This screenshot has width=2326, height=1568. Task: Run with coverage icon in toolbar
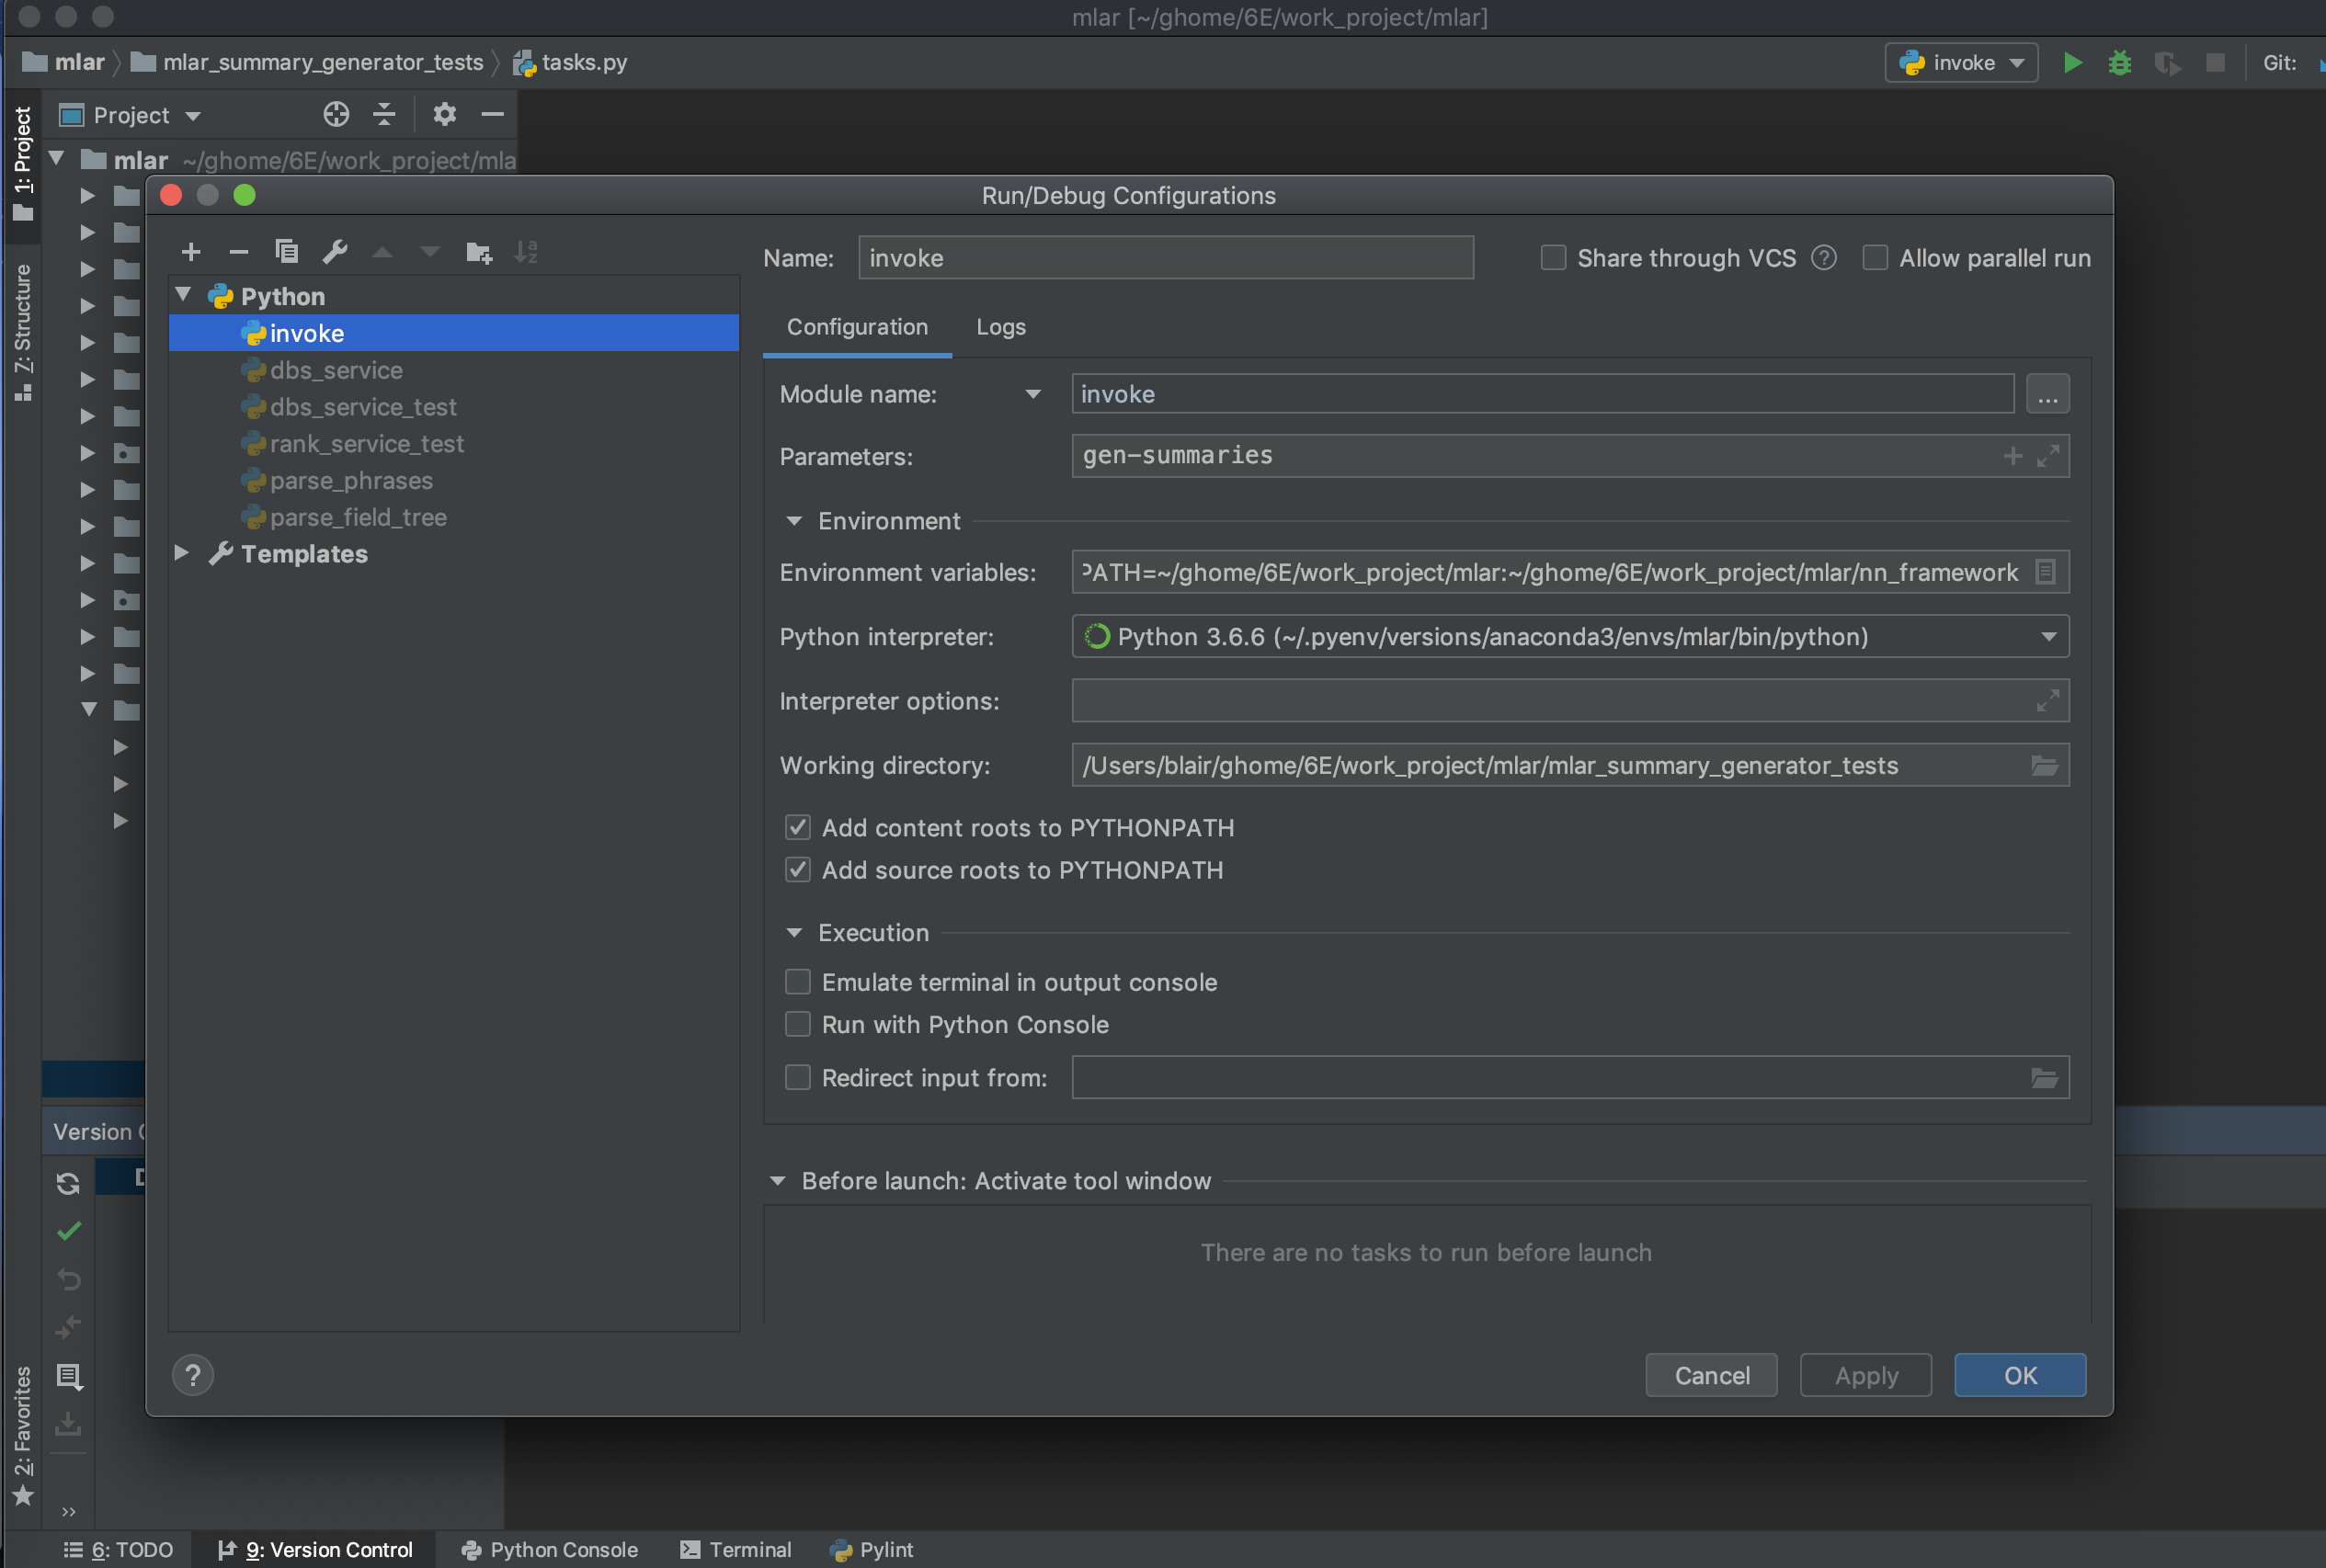pos(2167,63)
